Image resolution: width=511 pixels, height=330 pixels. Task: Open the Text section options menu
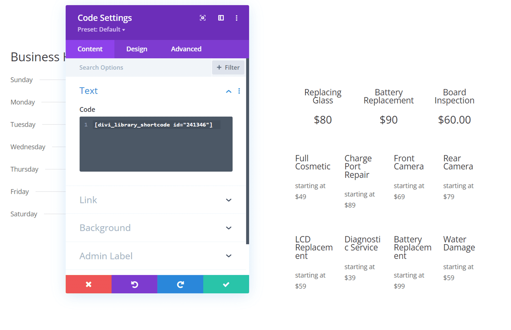pos(239,91)
